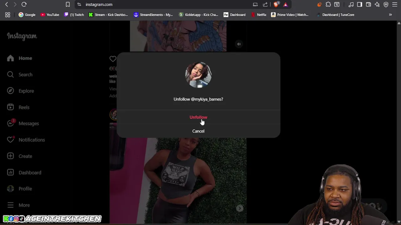Open the bookmarks apps grid icon
Image resolution: width=401 pixels, height=225 pixels.
[8, 15]
